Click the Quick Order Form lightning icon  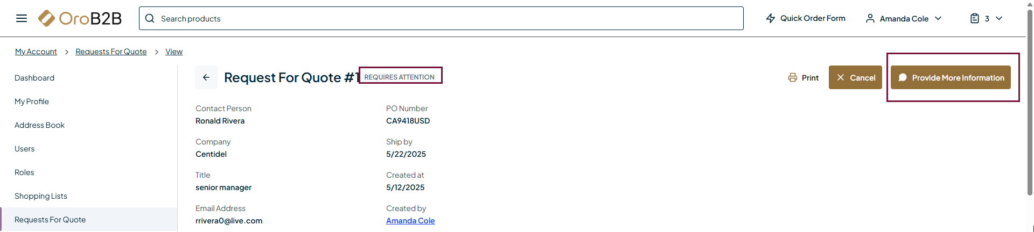(771, 18)
